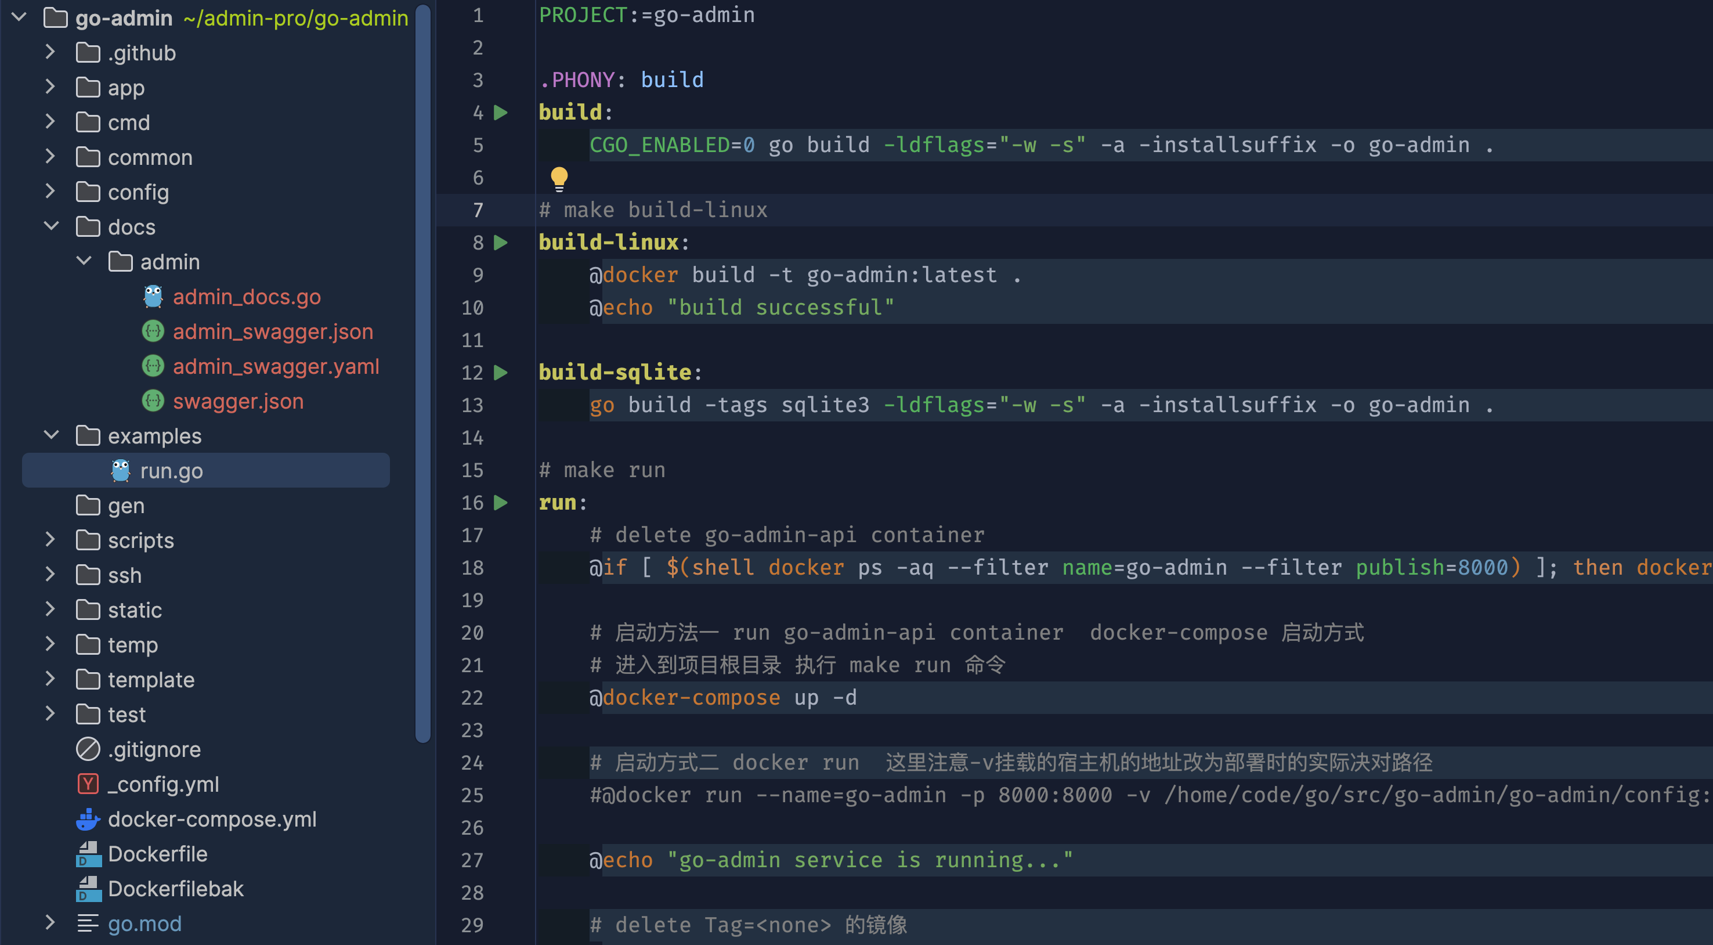Expand the scripts folder chevron
1713x945 pixels.
tap(50, 539)
